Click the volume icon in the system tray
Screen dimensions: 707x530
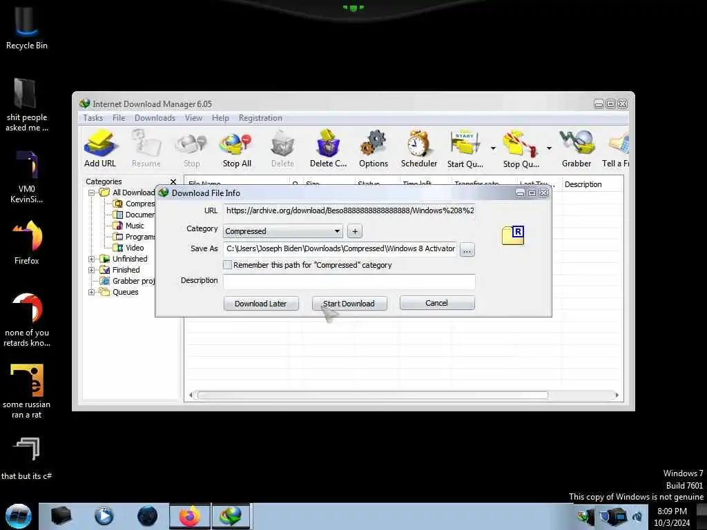637,516
